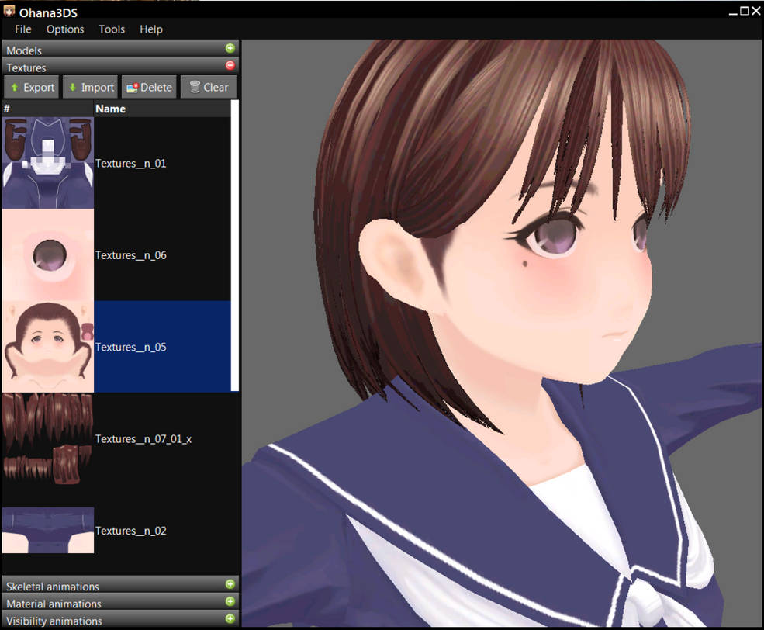Click the Ohana3DS title bar icon
Image resolution: width=764 pixels, height=630 pixels.
coord(8,12)
